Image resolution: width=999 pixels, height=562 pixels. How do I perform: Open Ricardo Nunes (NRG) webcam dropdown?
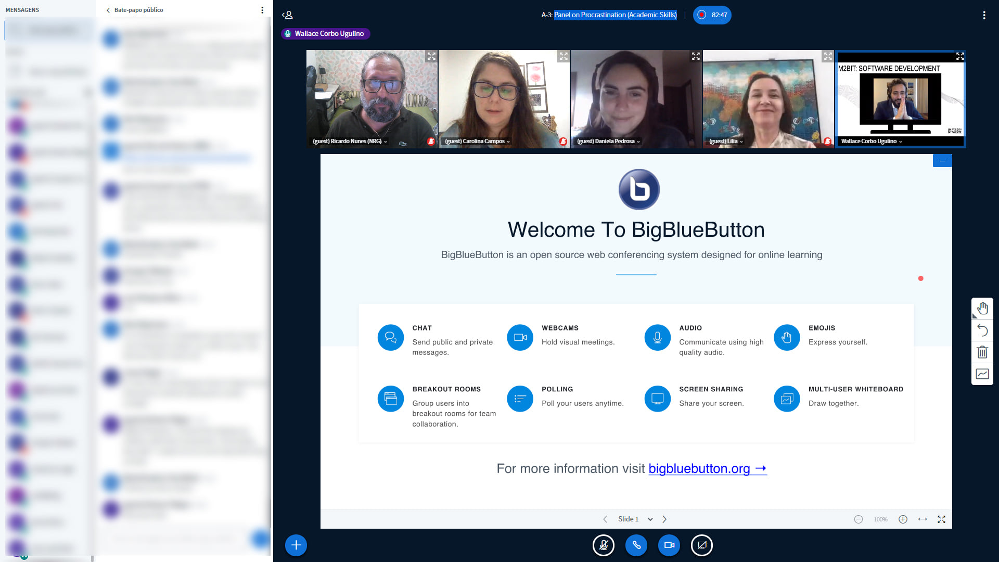tap(350, 142)
